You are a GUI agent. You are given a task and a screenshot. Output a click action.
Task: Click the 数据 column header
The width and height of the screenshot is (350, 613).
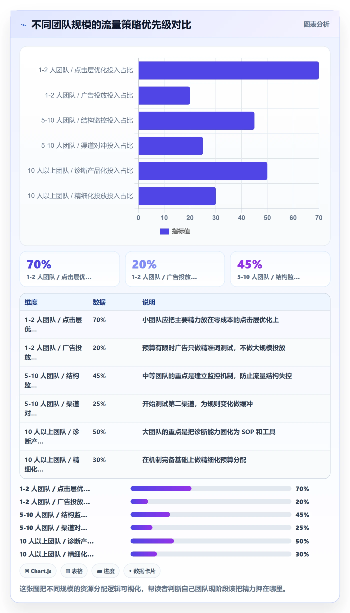(x=99, y=302)
